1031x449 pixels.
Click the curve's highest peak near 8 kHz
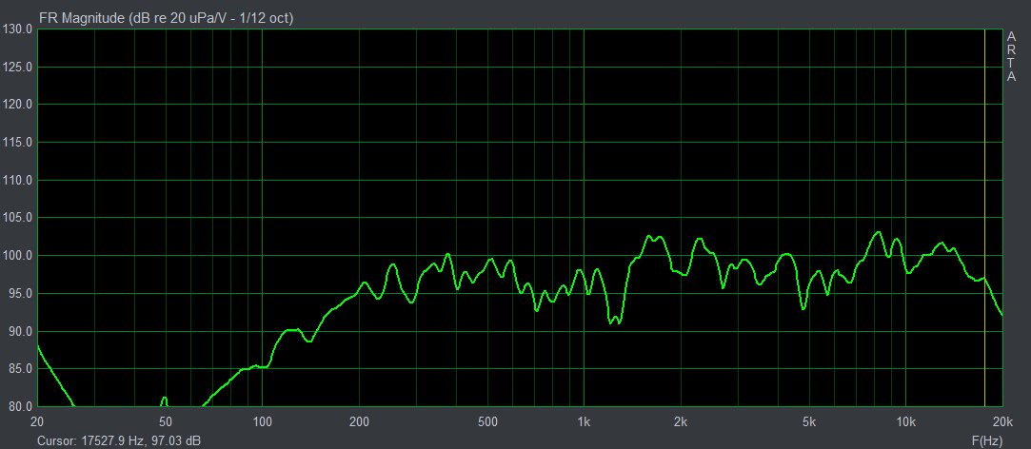(x=878, y=232)
